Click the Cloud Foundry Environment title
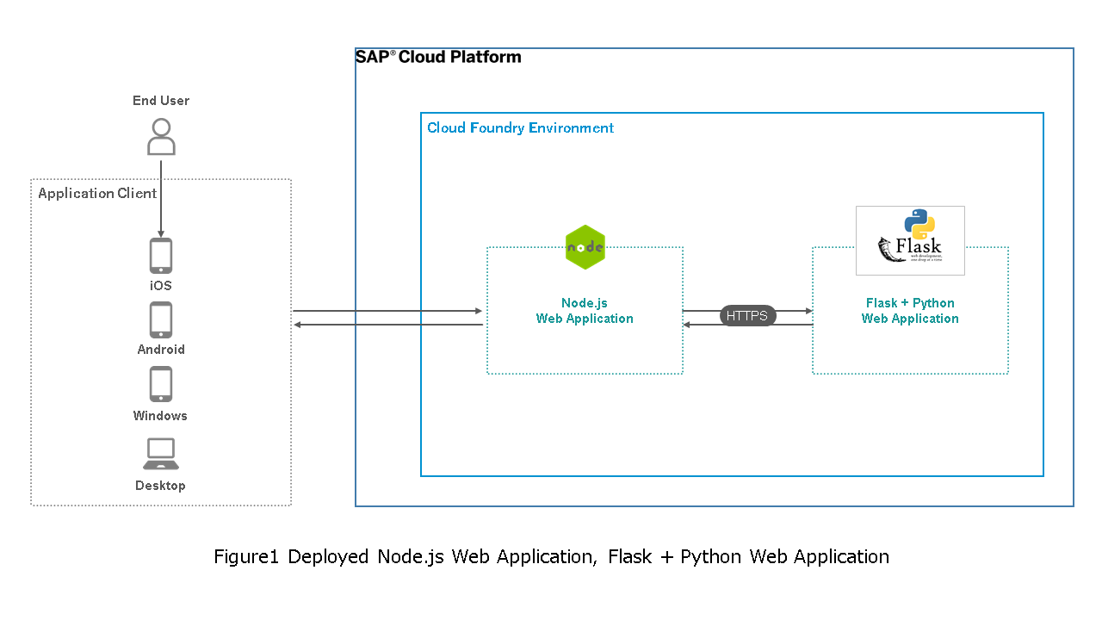The image size is (1102, 620). [x=520, y=128]
